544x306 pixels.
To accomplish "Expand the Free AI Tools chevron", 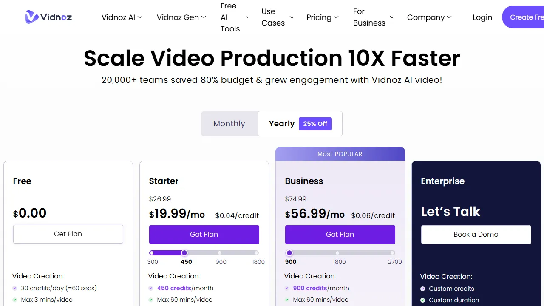I will 246,17.
